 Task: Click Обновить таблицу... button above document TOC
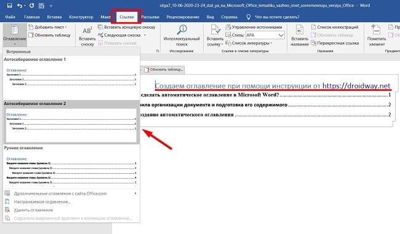pyautogui.click(x=164, y=69)
